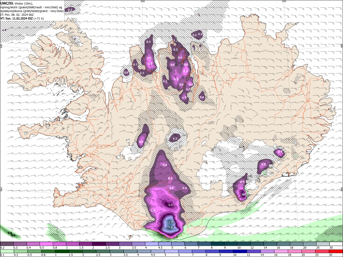343x257 pixels.
Task: Click the '4.0' value in the southeast purple patch
Action: 244,194
